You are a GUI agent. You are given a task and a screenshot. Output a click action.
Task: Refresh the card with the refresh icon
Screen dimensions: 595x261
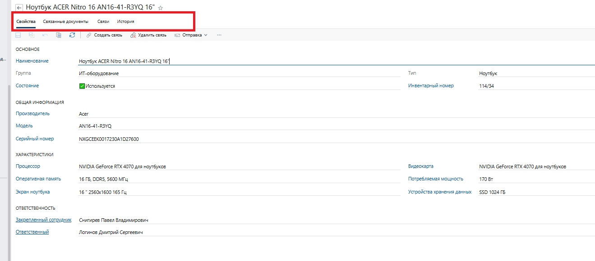(72, 35)
